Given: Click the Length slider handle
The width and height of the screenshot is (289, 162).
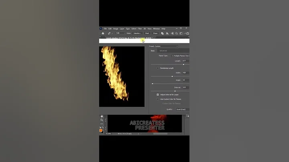Looking at the screenshot, I should 183,65.
